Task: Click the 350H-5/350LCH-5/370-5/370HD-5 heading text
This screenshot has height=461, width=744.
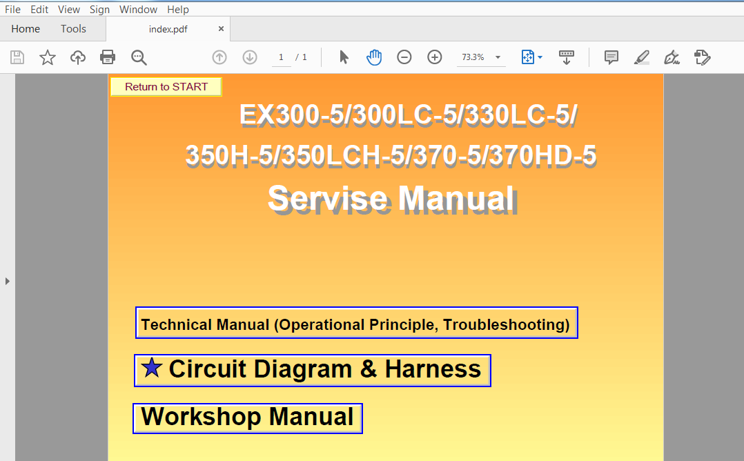Action: 391,155
